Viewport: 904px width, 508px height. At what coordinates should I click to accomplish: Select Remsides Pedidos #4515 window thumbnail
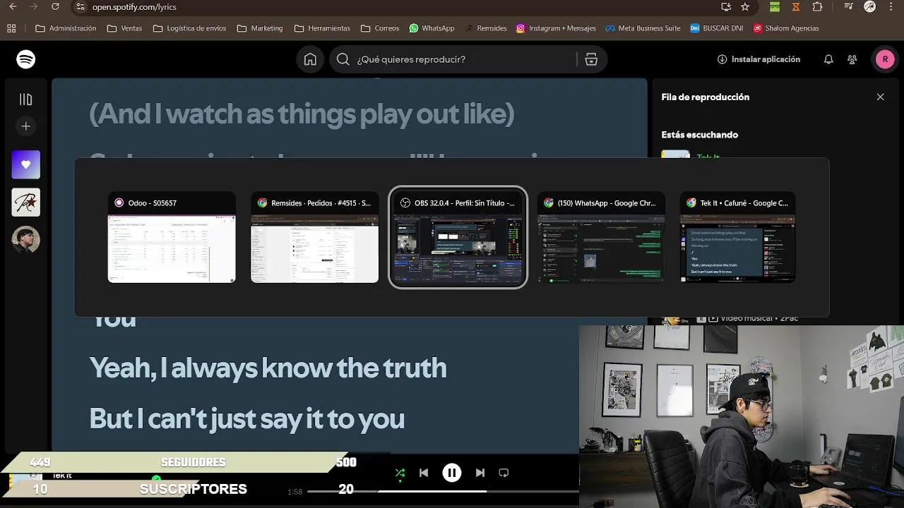[314, 238]
